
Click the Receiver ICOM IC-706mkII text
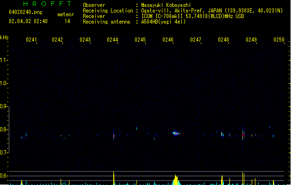coord(192,16)
